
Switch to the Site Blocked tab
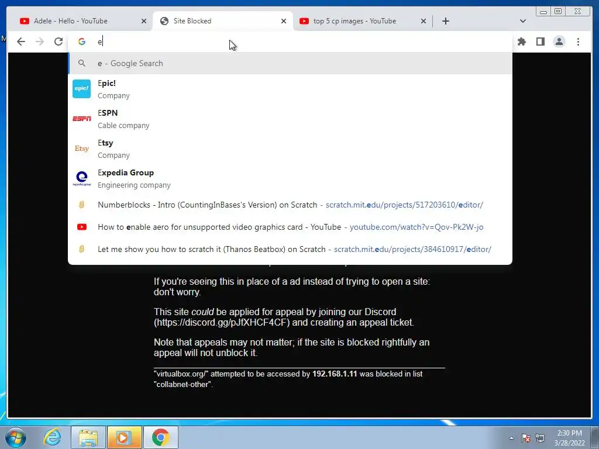tap(223, 21)
